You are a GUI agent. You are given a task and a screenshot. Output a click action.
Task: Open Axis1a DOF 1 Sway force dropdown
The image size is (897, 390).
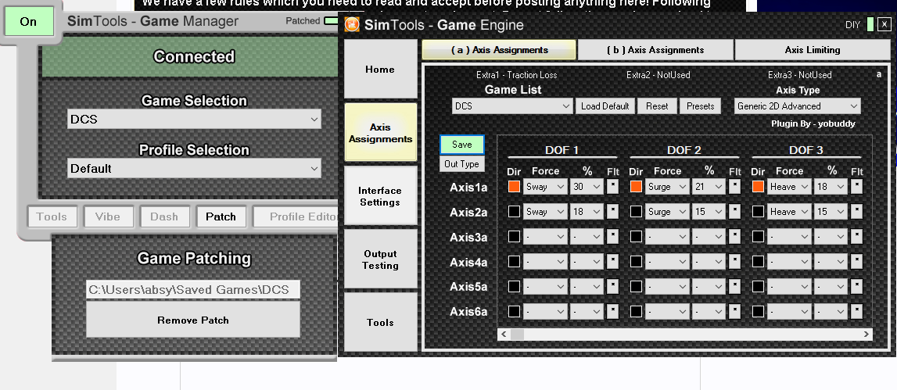coord(545,187)
